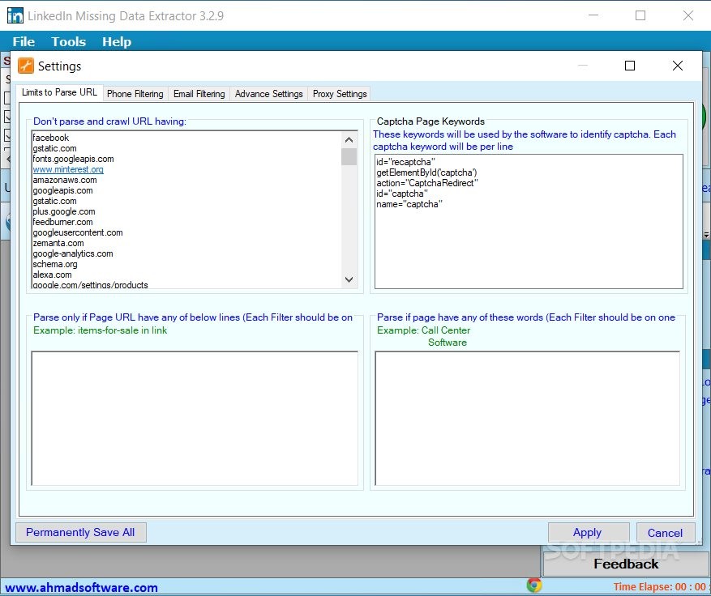
Task: Click the Parse if page have words text box
Action: (527, 419)
